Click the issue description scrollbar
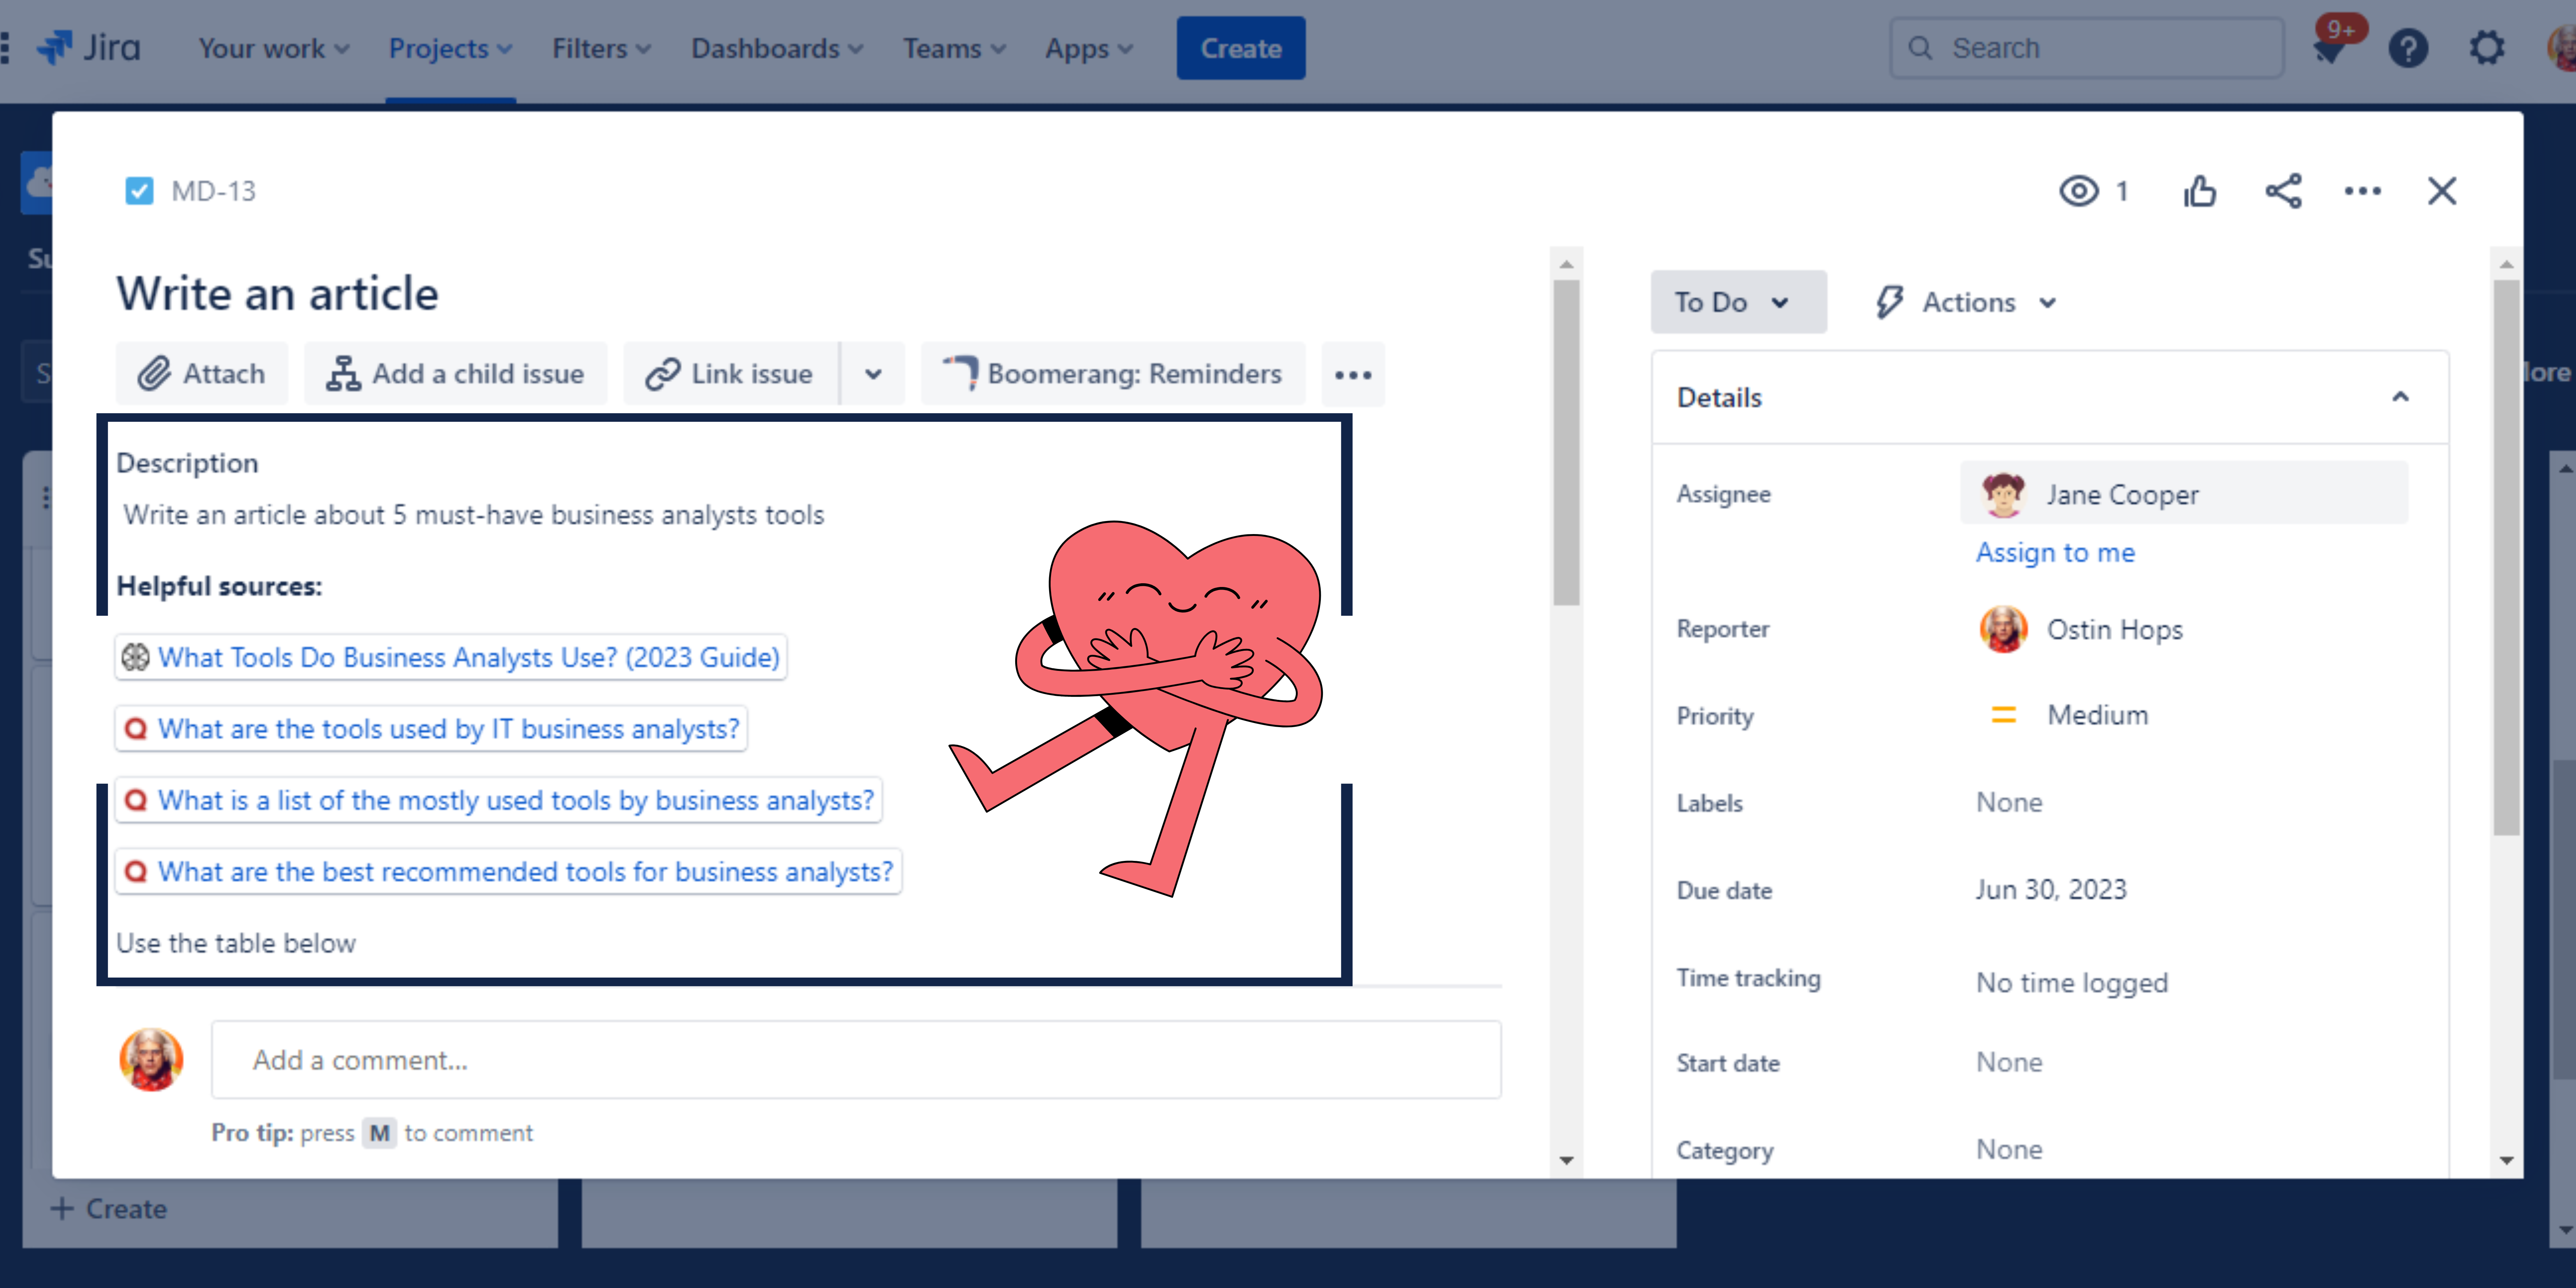 (x=1566, y=442)
